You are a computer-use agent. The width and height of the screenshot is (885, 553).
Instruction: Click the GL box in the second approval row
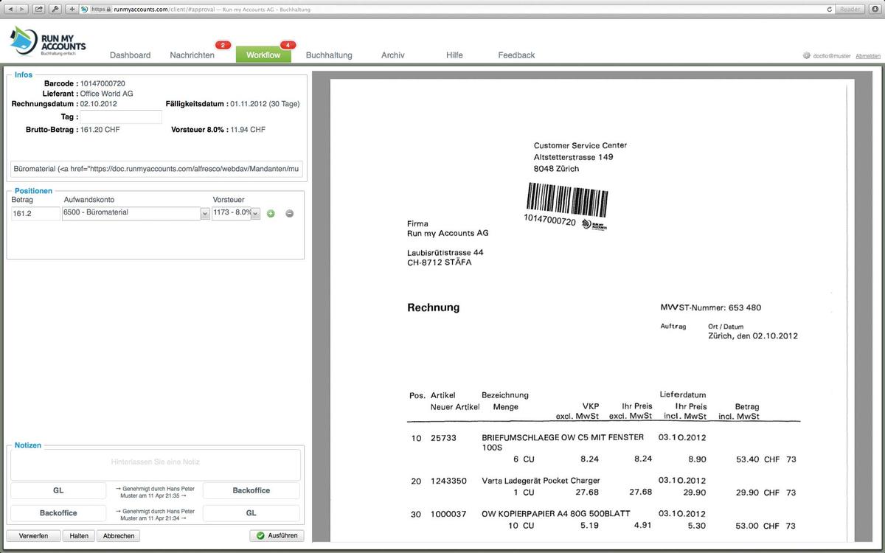point(251,512)
